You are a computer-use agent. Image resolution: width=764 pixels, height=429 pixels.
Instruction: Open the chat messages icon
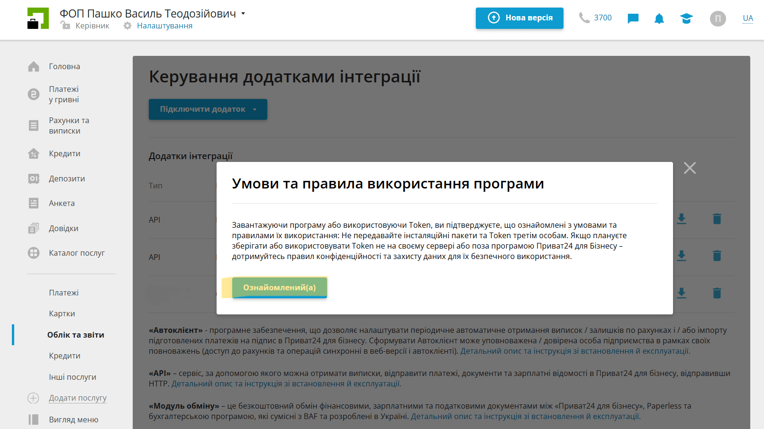633,18
